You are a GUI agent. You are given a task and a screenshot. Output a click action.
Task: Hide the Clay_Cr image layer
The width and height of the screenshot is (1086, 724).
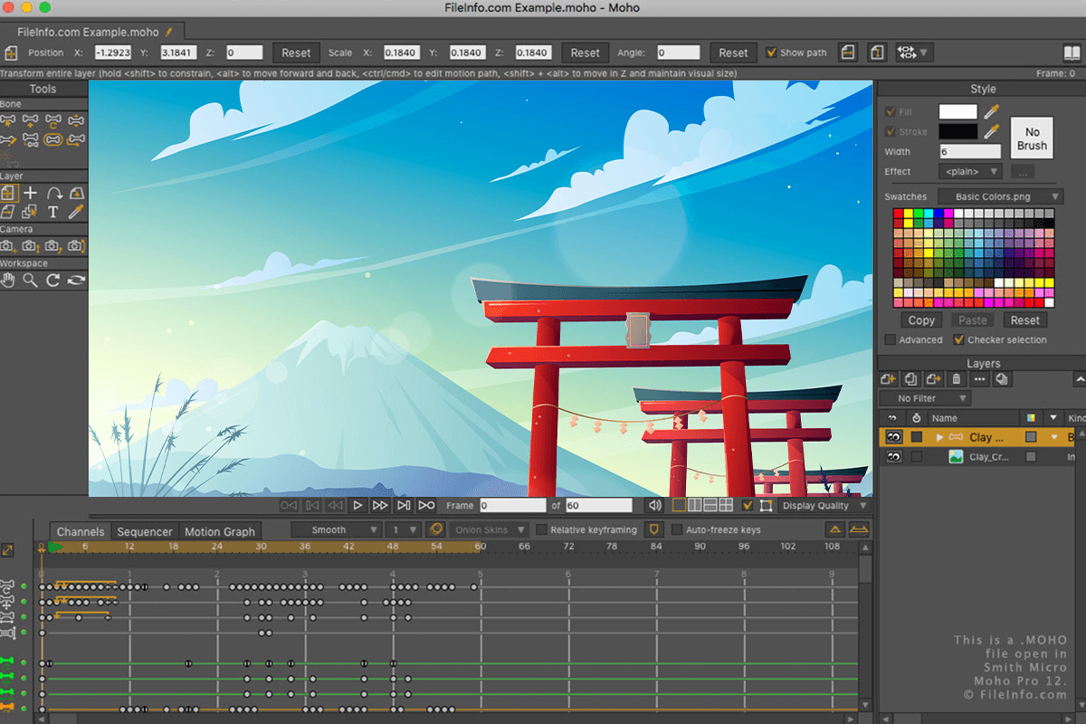[894, 456]
